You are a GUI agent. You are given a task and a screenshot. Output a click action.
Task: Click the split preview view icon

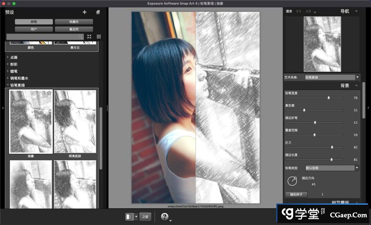click(x=129, y=216)
